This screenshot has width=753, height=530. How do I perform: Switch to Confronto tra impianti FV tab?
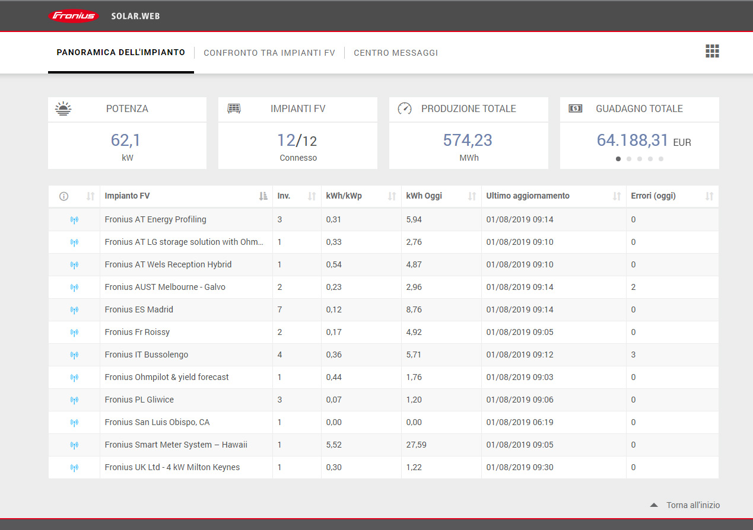coord(269,53)
